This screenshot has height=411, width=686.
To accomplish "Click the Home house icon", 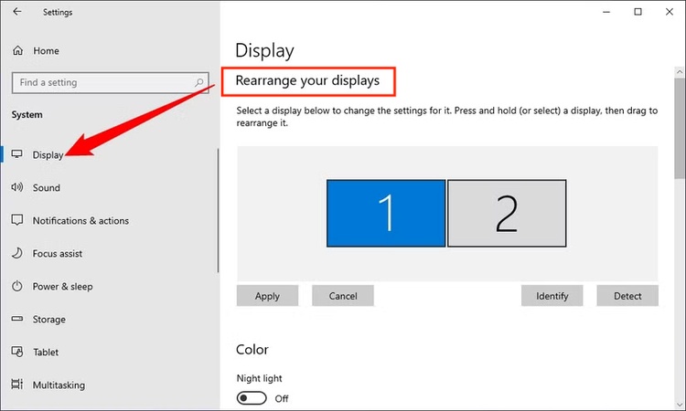I will (17, 50).
